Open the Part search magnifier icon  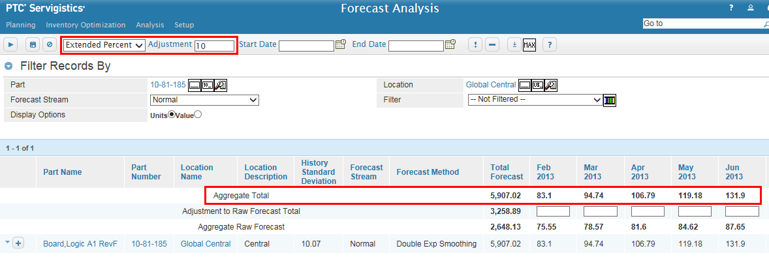(220, 85)
